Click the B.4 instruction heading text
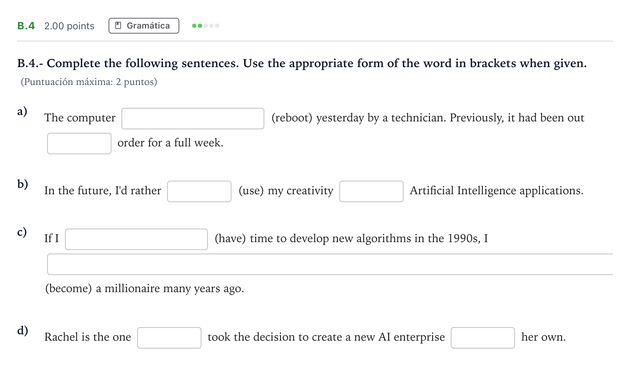The width and height of the screenshot is (630, 375). 302,64
